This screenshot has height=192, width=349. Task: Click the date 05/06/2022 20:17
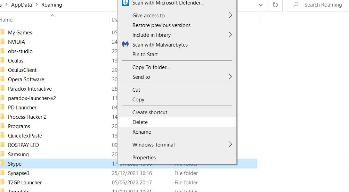pos(132,182)
